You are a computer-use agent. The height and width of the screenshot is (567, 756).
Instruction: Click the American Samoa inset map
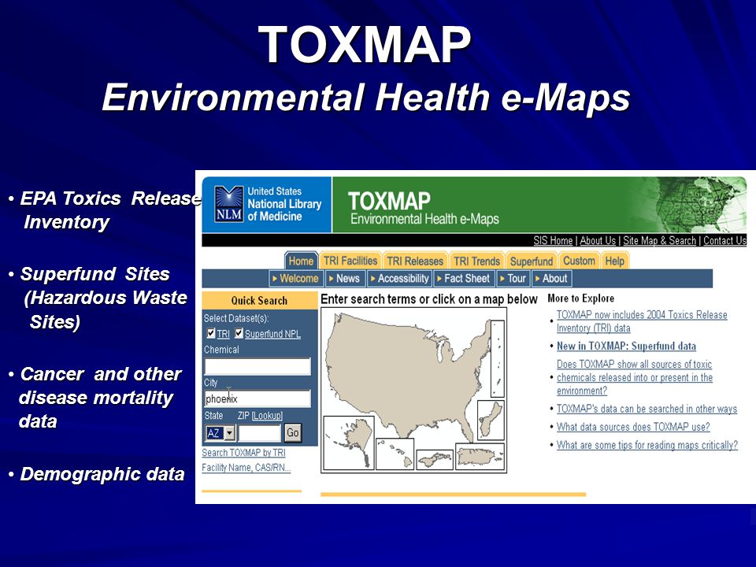tap(435, 459)
